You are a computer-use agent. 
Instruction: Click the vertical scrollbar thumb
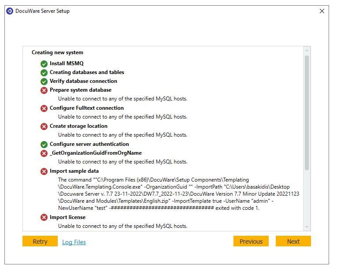(x=307, y=112)
